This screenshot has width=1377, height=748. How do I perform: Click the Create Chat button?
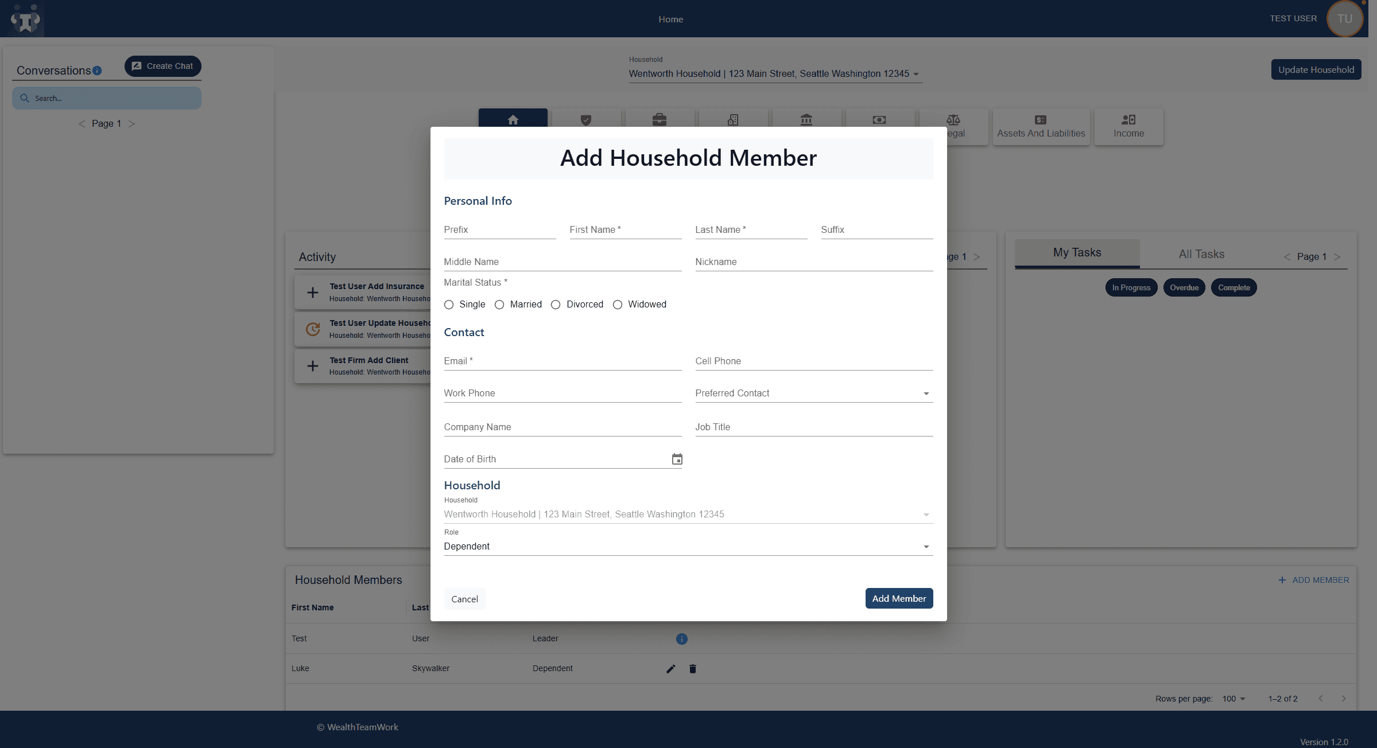(x=162, y=67)
